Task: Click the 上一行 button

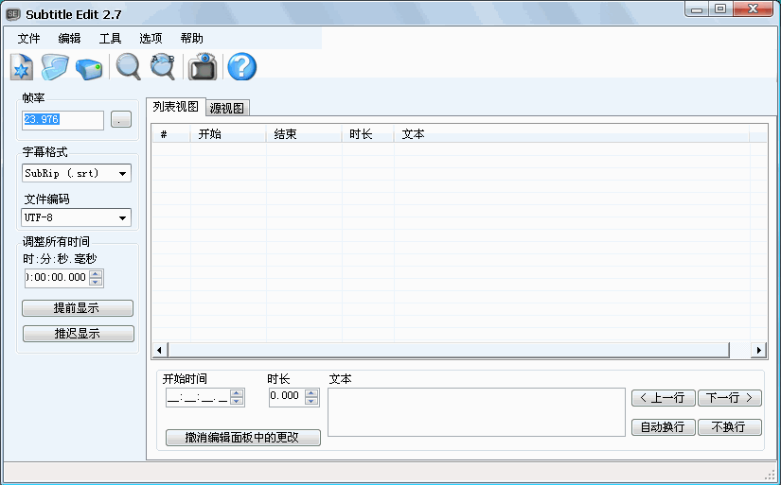Action: tap(664, 398)
